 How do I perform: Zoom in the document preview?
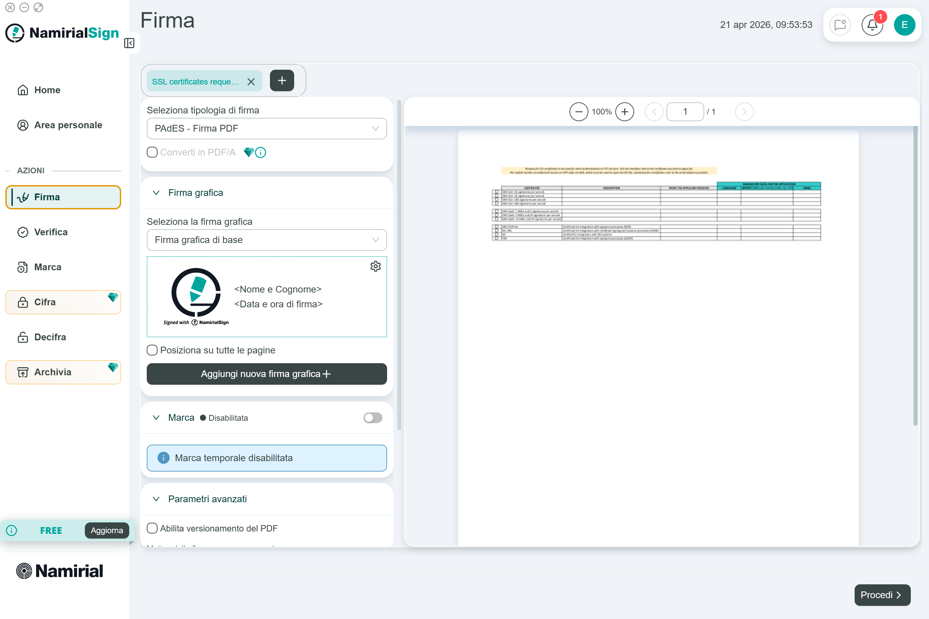click(x=624, y=112)
